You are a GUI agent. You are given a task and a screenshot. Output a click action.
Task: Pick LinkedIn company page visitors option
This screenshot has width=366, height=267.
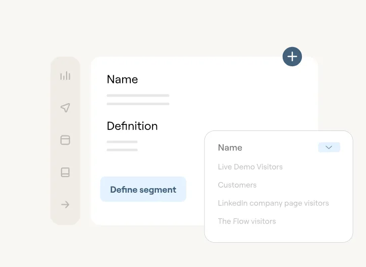273,203
